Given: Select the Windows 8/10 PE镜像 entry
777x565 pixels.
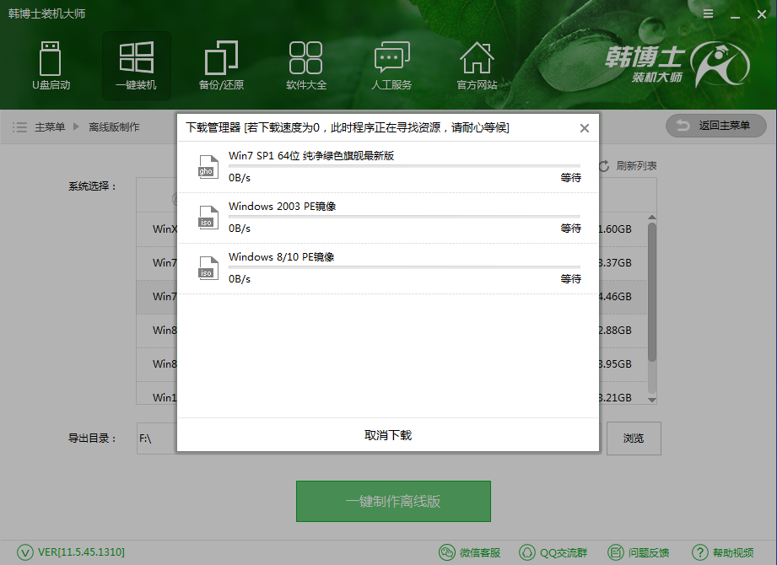Looking at the screenshot, I should click(x=388, y=268).
